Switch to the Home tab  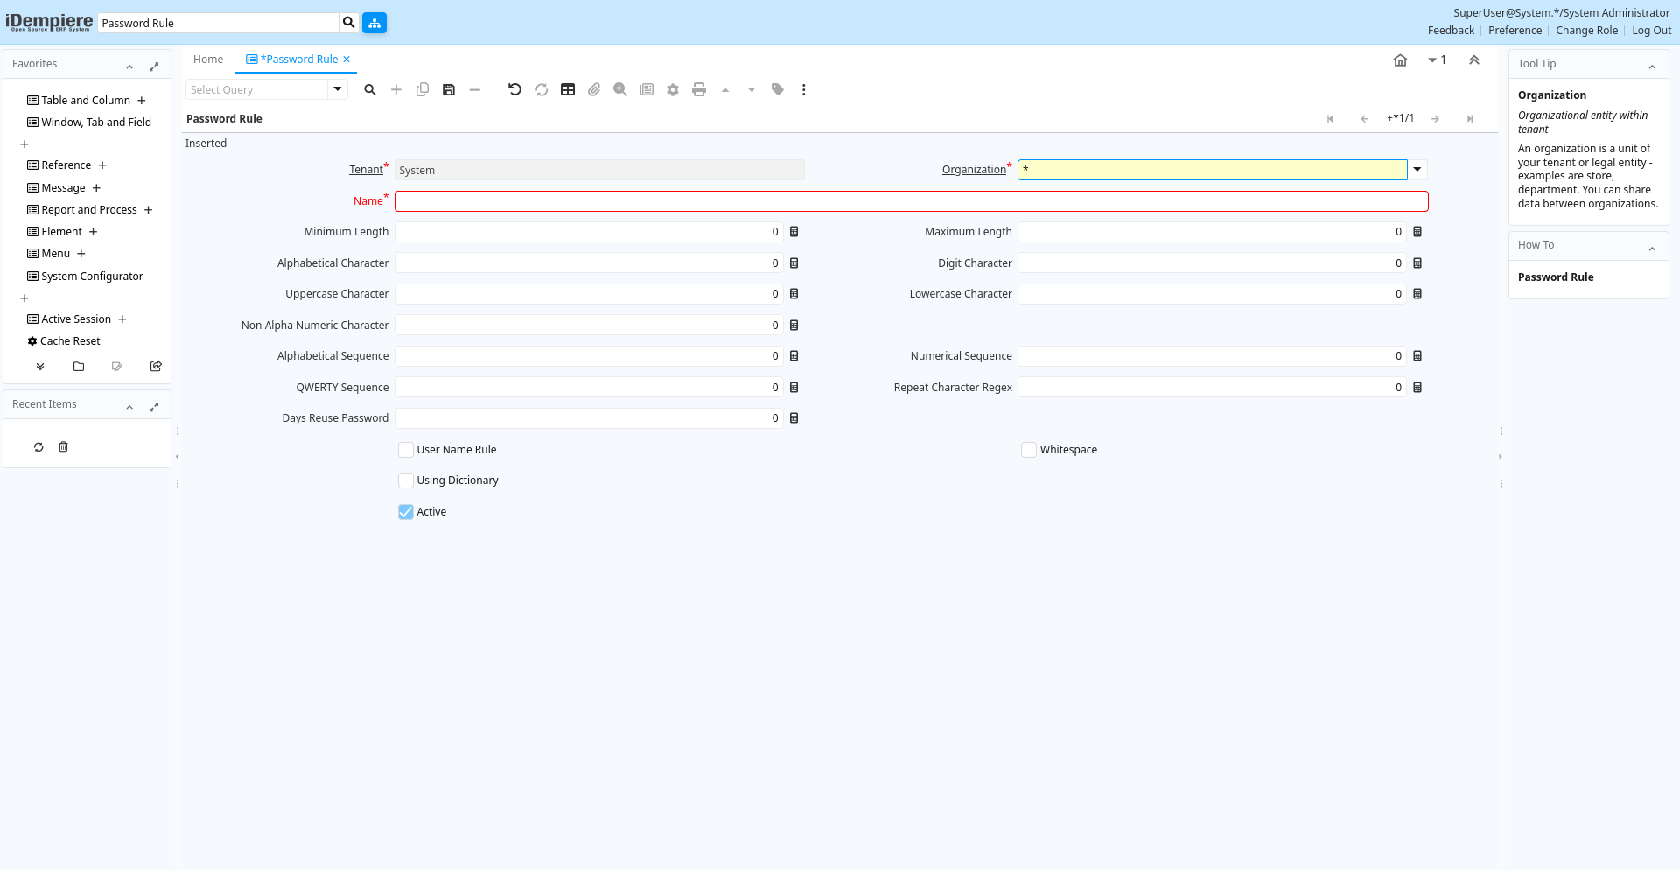208,60
